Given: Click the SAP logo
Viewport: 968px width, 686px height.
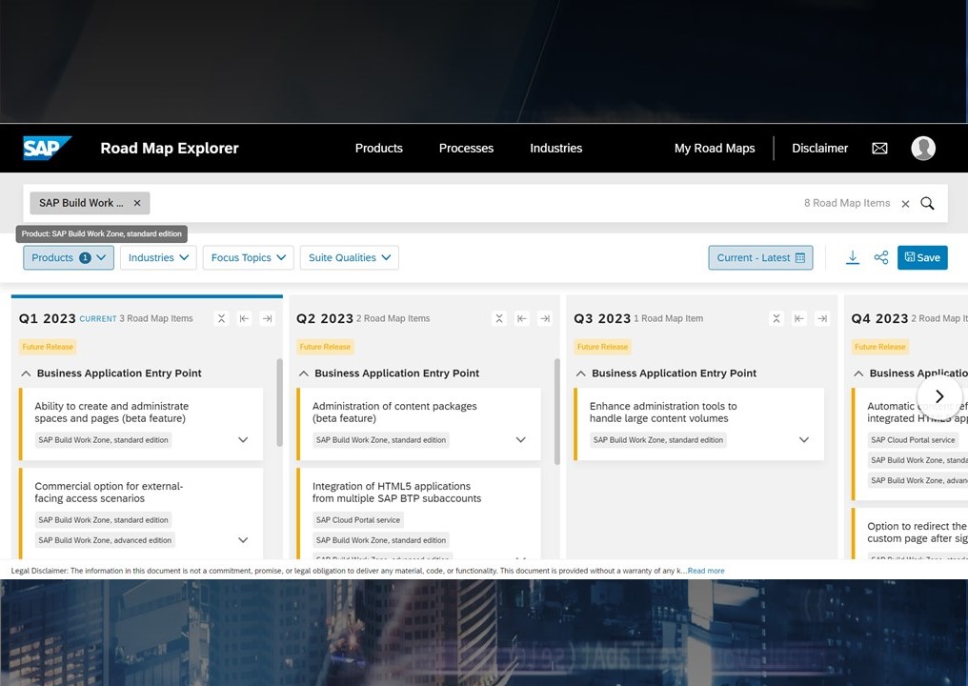Looking at the screenshot, I should [47, 148].
